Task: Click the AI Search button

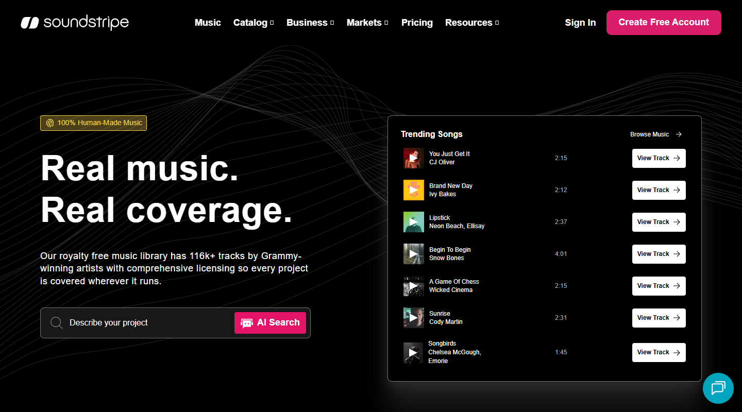Action: [270, 323]
